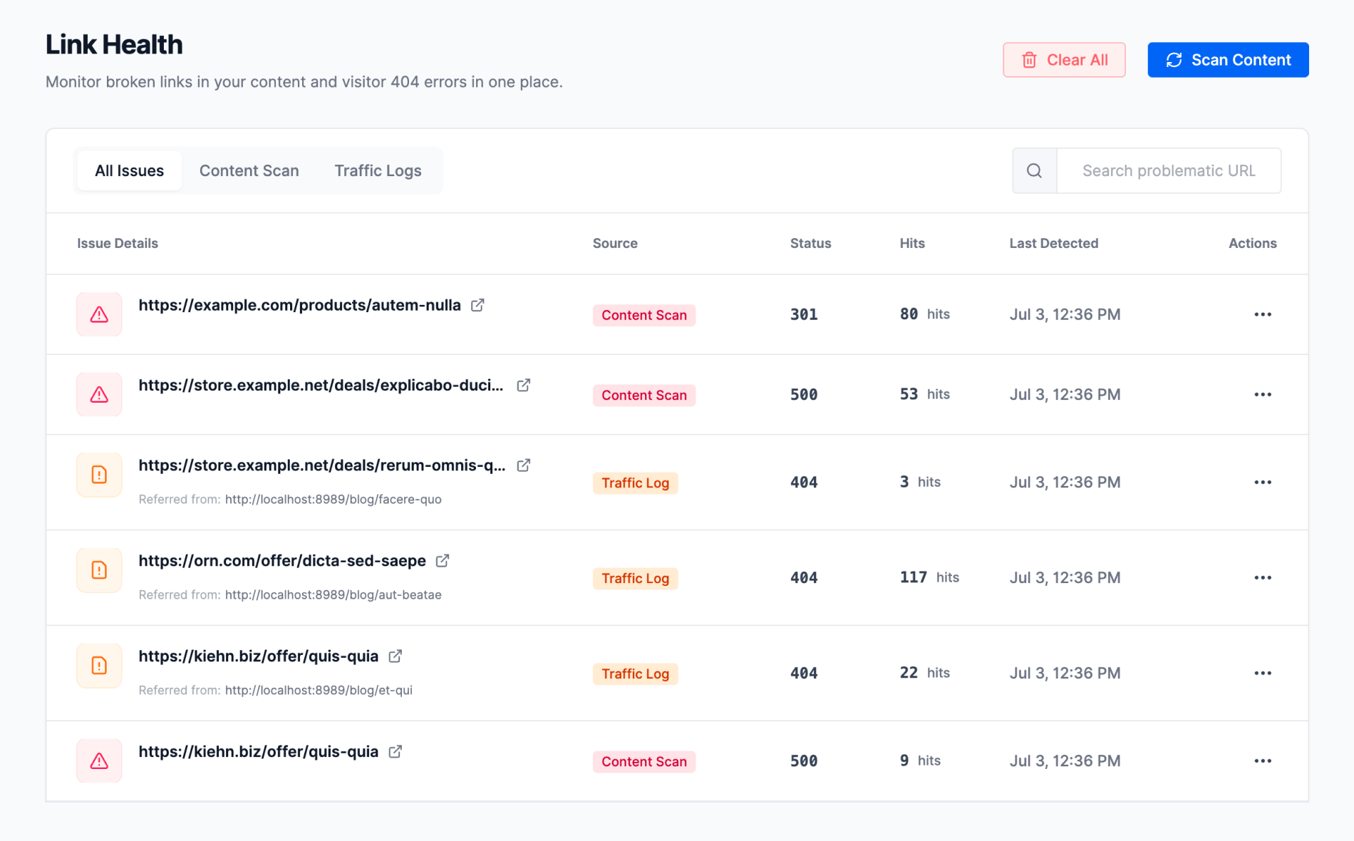Click the red warning icon for kiehn.biz Content Scan row
The width and height of the screenshot is (1354, 841).
pyautogui.click(x=99, y=760)
